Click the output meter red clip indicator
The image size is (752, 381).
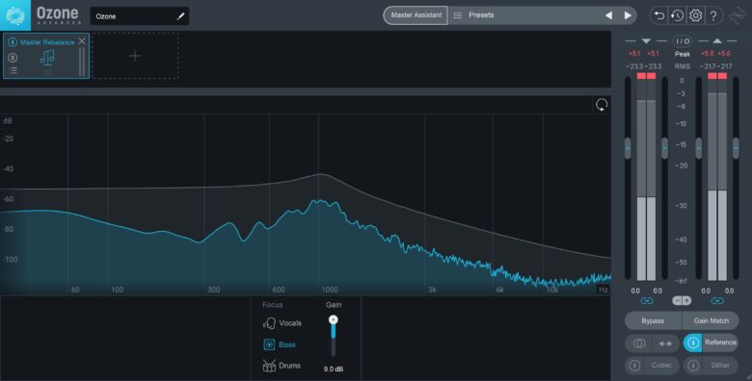[717, 76]
